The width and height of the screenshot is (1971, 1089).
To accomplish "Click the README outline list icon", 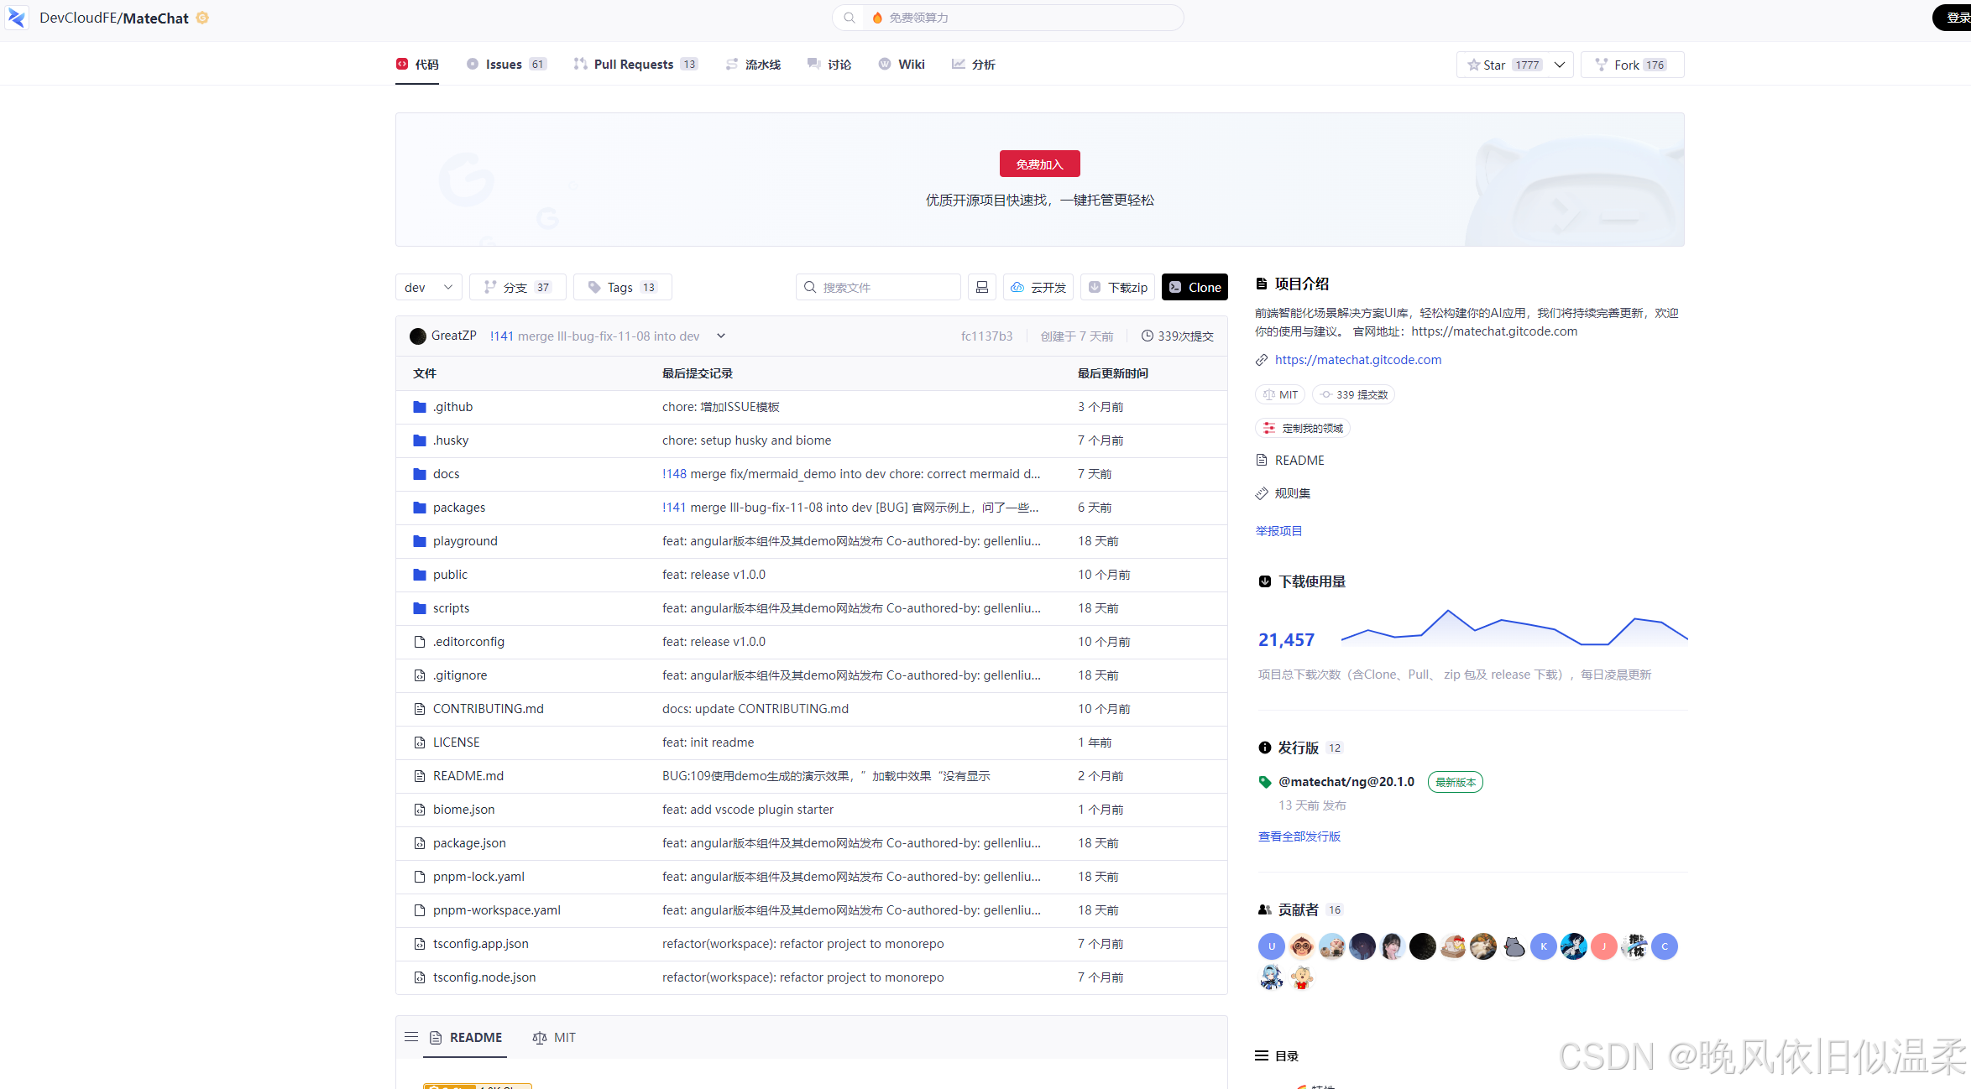I will coord(411,1037).
